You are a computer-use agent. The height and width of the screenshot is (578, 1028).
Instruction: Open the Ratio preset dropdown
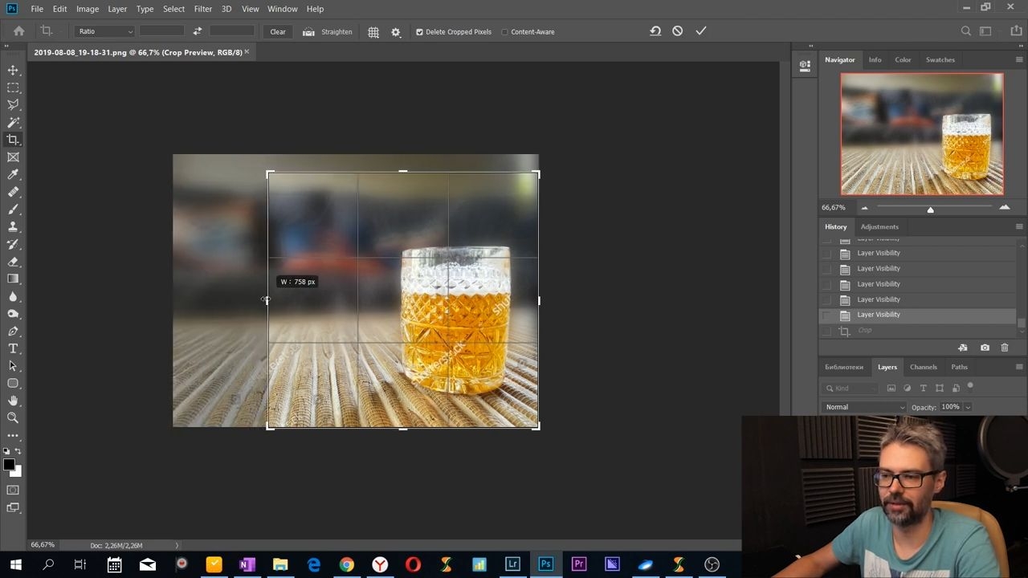[x=105, y=31]
